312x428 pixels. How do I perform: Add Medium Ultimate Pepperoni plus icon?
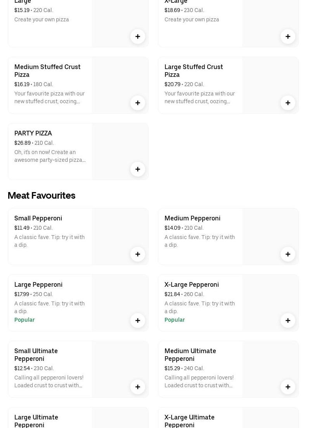(x=288, y=387)
